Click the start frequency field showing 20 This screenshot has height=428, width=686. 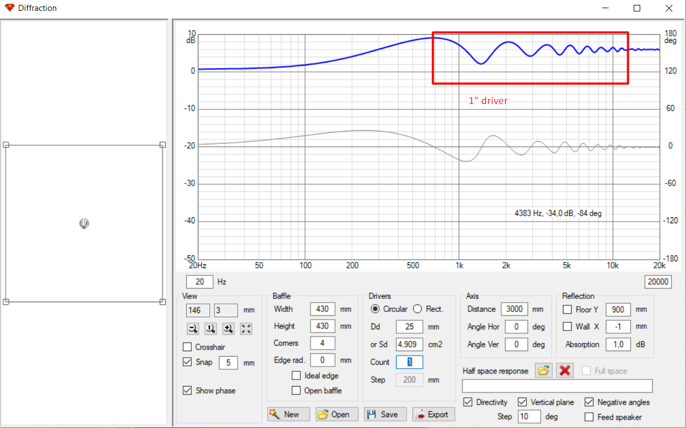tap(199, 282)
